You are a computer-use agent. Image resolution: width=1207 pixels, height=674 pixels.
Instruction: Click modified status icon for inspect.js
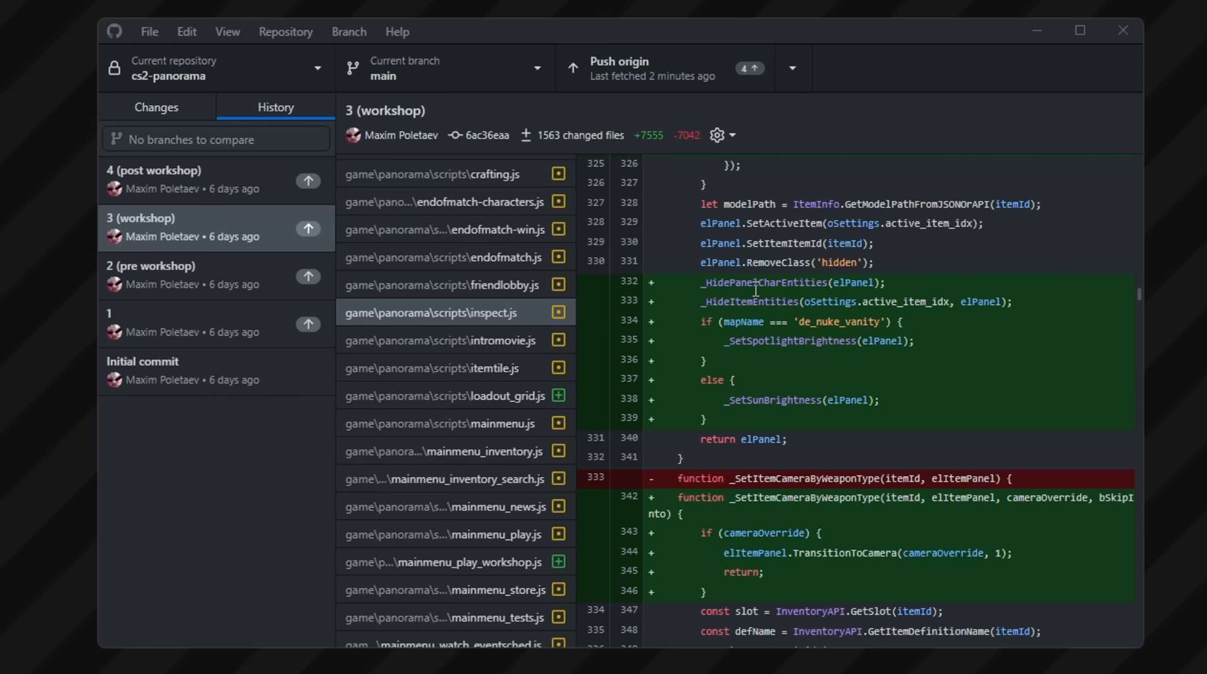pyautogui.click(x=558, y=312)
